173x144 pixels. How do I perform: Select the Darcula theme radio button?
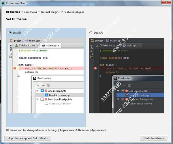[x=91, y=33]
